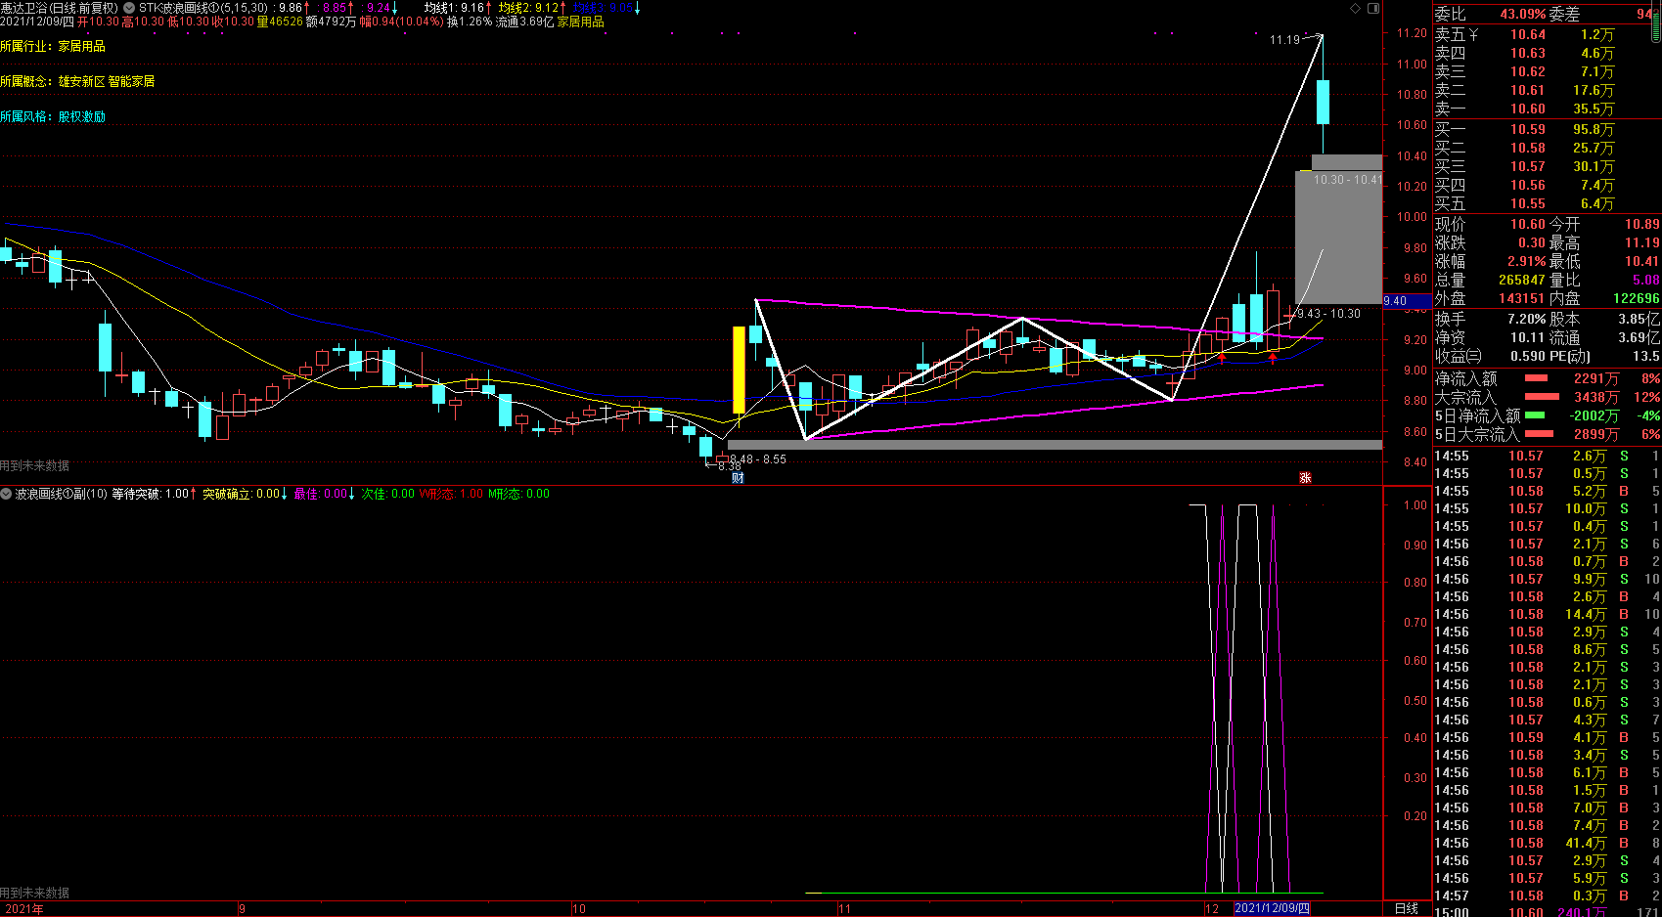1662x917 pixels.
Task: Click the ¥ icon next to 卖五
Action: [1473, 35]
